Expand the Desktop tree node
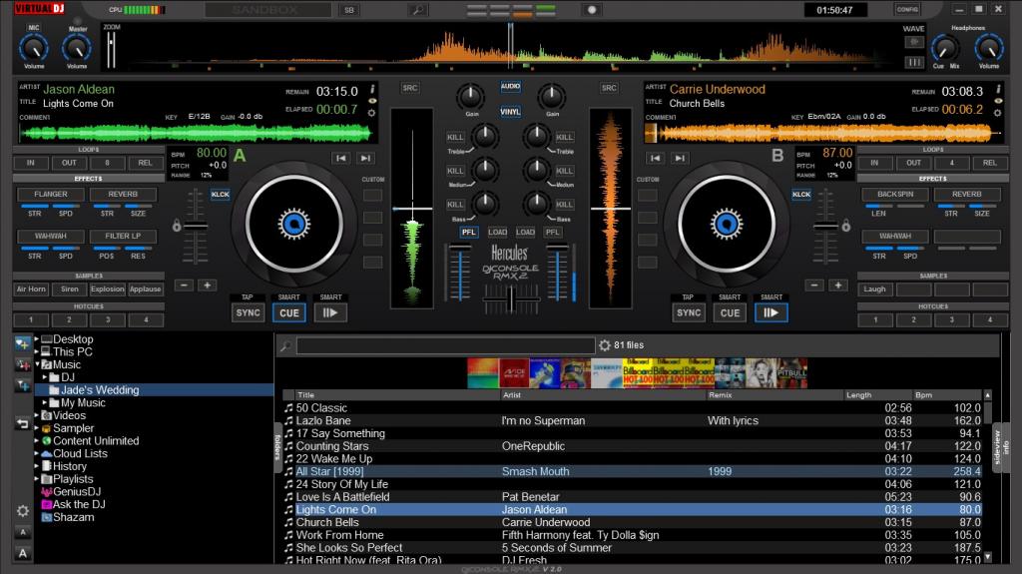The height and width of the screenshot is (574, 1022). (37, 339)
